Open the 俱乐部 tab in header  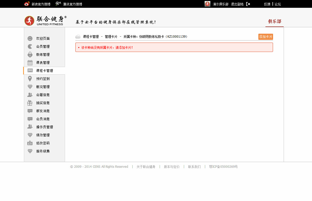[x=275, y=22]
